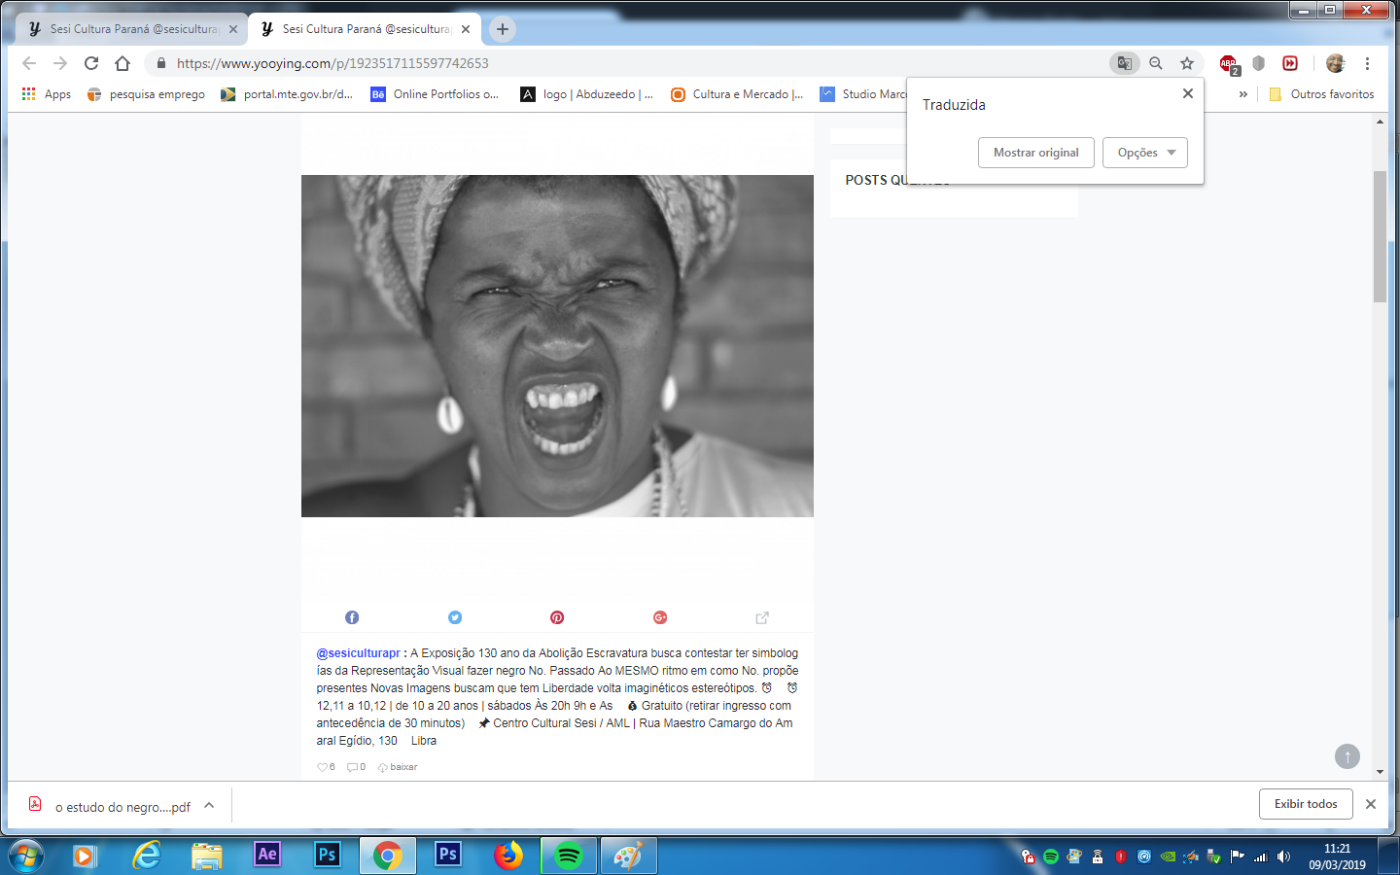Reload the current page
Image resolution: width=1400 pixels, height=875 pixels.
point(91,63)
